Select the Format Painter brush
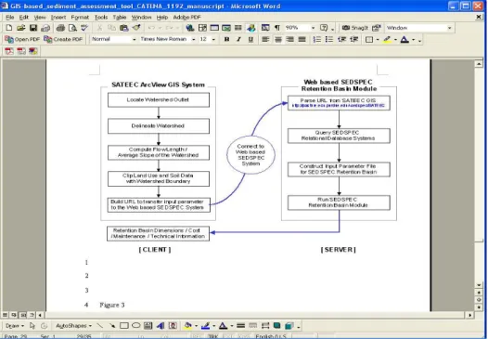 pos(136,28)
